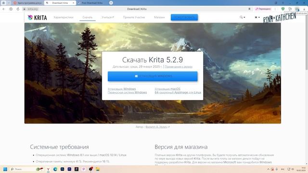The image size is (308, 173).
Task: Open Photoshop from the taskbar
Action: coord(62,169)
